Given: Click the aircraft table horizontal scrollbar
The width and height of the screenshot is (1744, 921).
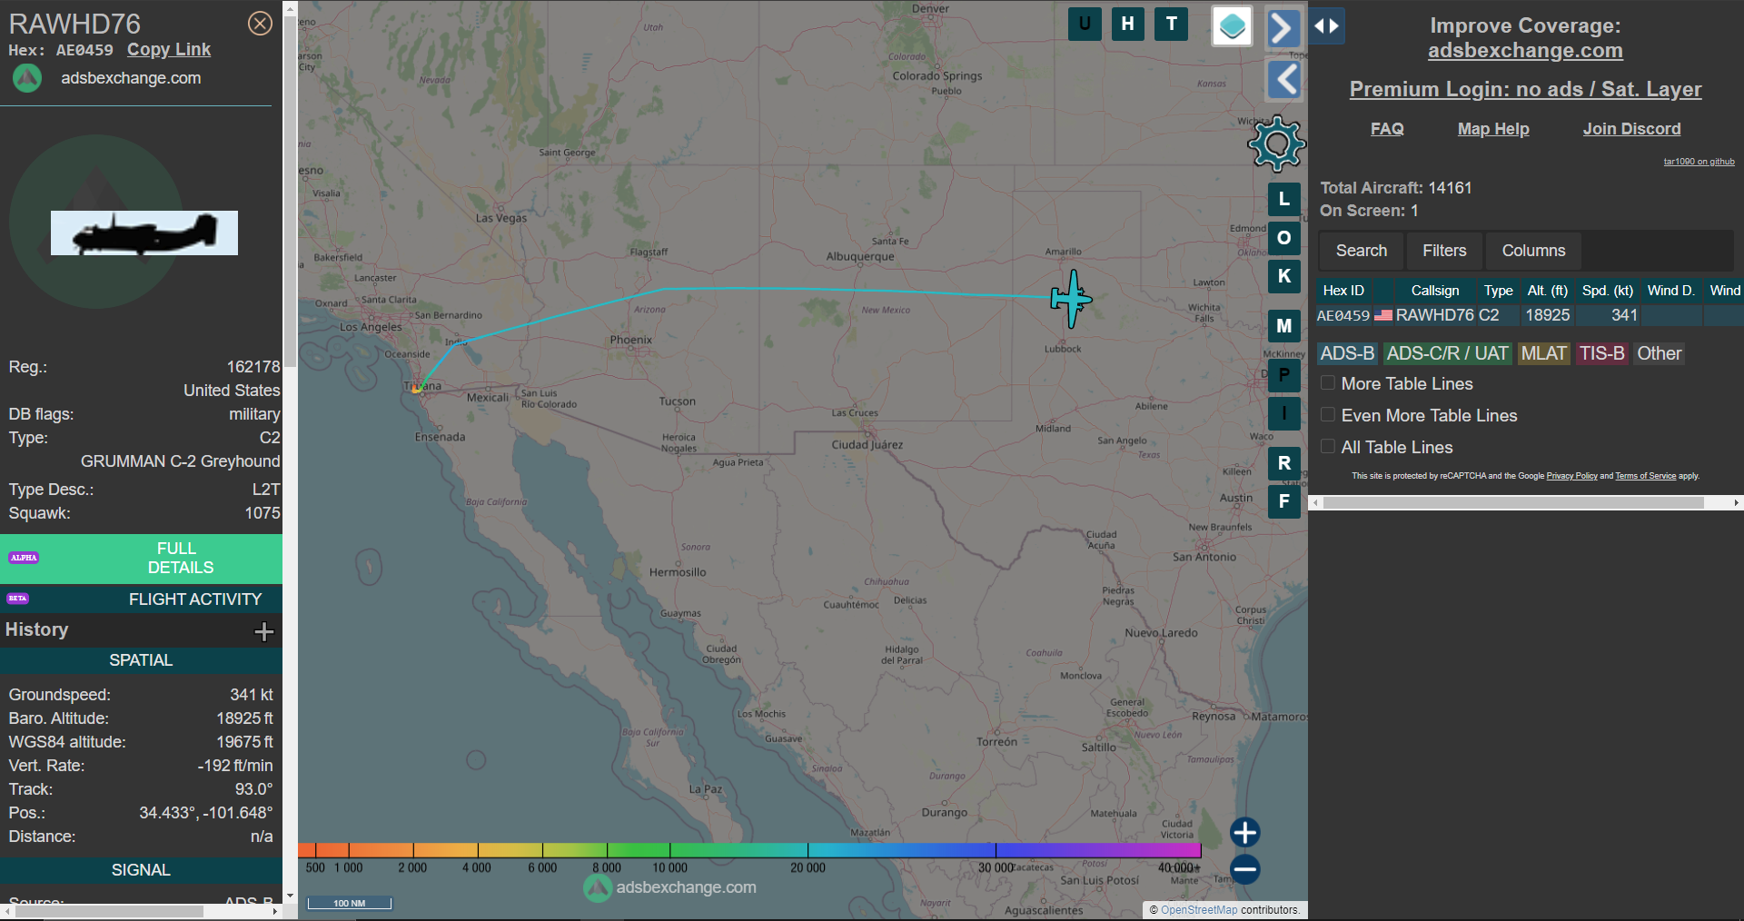Looking at the screenshot, I should 1513,502.
